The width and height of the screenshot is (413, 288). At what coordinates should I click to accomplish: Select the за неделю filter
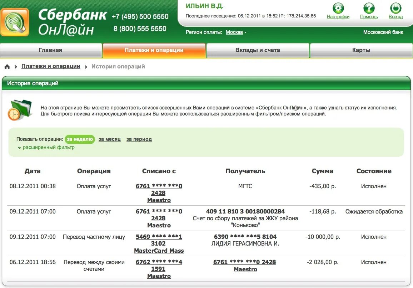tap(80, 139)
